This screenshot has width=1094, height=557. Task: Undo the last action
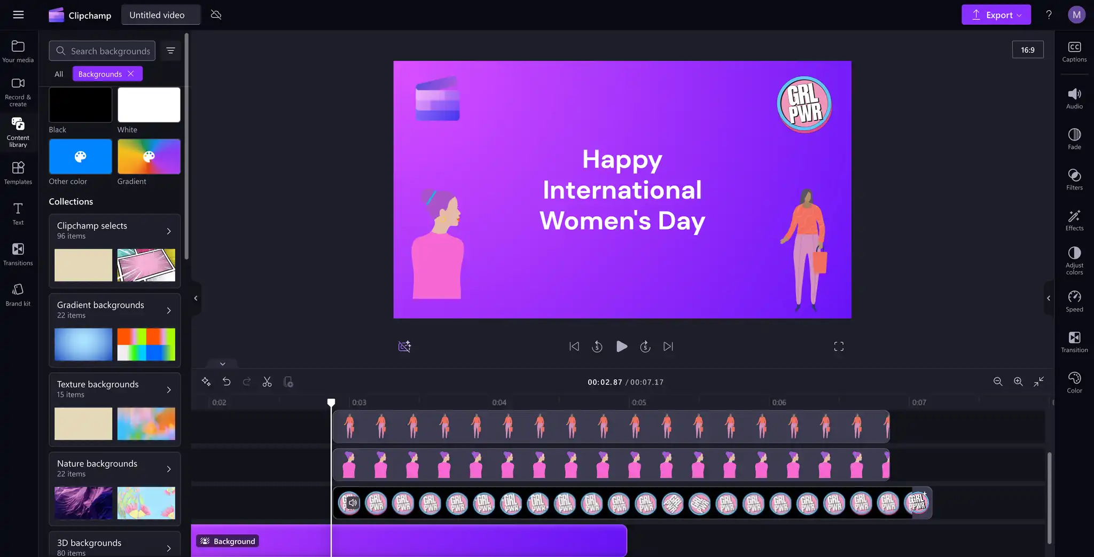coord(226,382)
